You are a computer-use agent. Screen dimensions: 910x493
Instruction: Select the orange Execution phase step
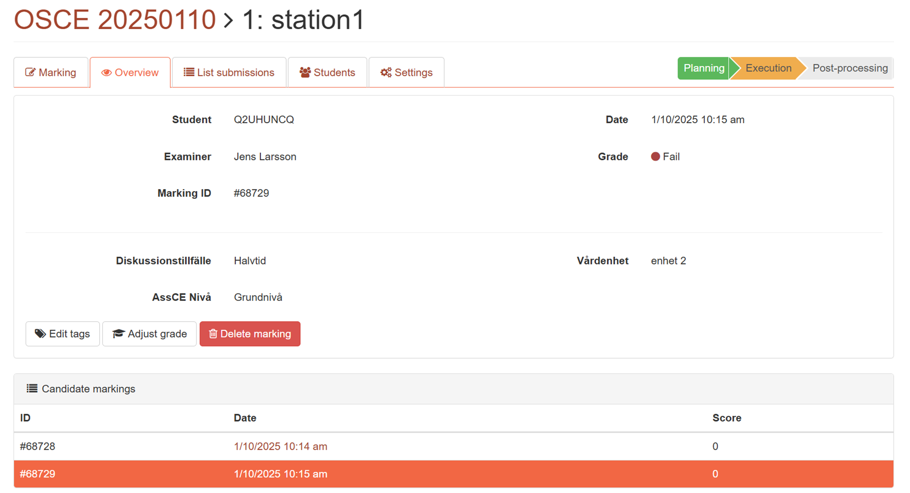(768, 68)
